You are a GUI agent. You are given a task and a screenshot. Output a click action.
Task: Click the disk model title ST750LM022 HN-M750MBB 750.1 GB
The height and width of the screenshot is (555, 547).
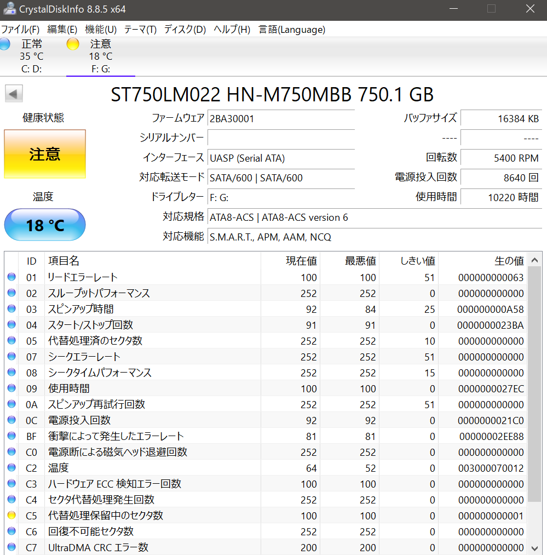(x=272, y=94)
